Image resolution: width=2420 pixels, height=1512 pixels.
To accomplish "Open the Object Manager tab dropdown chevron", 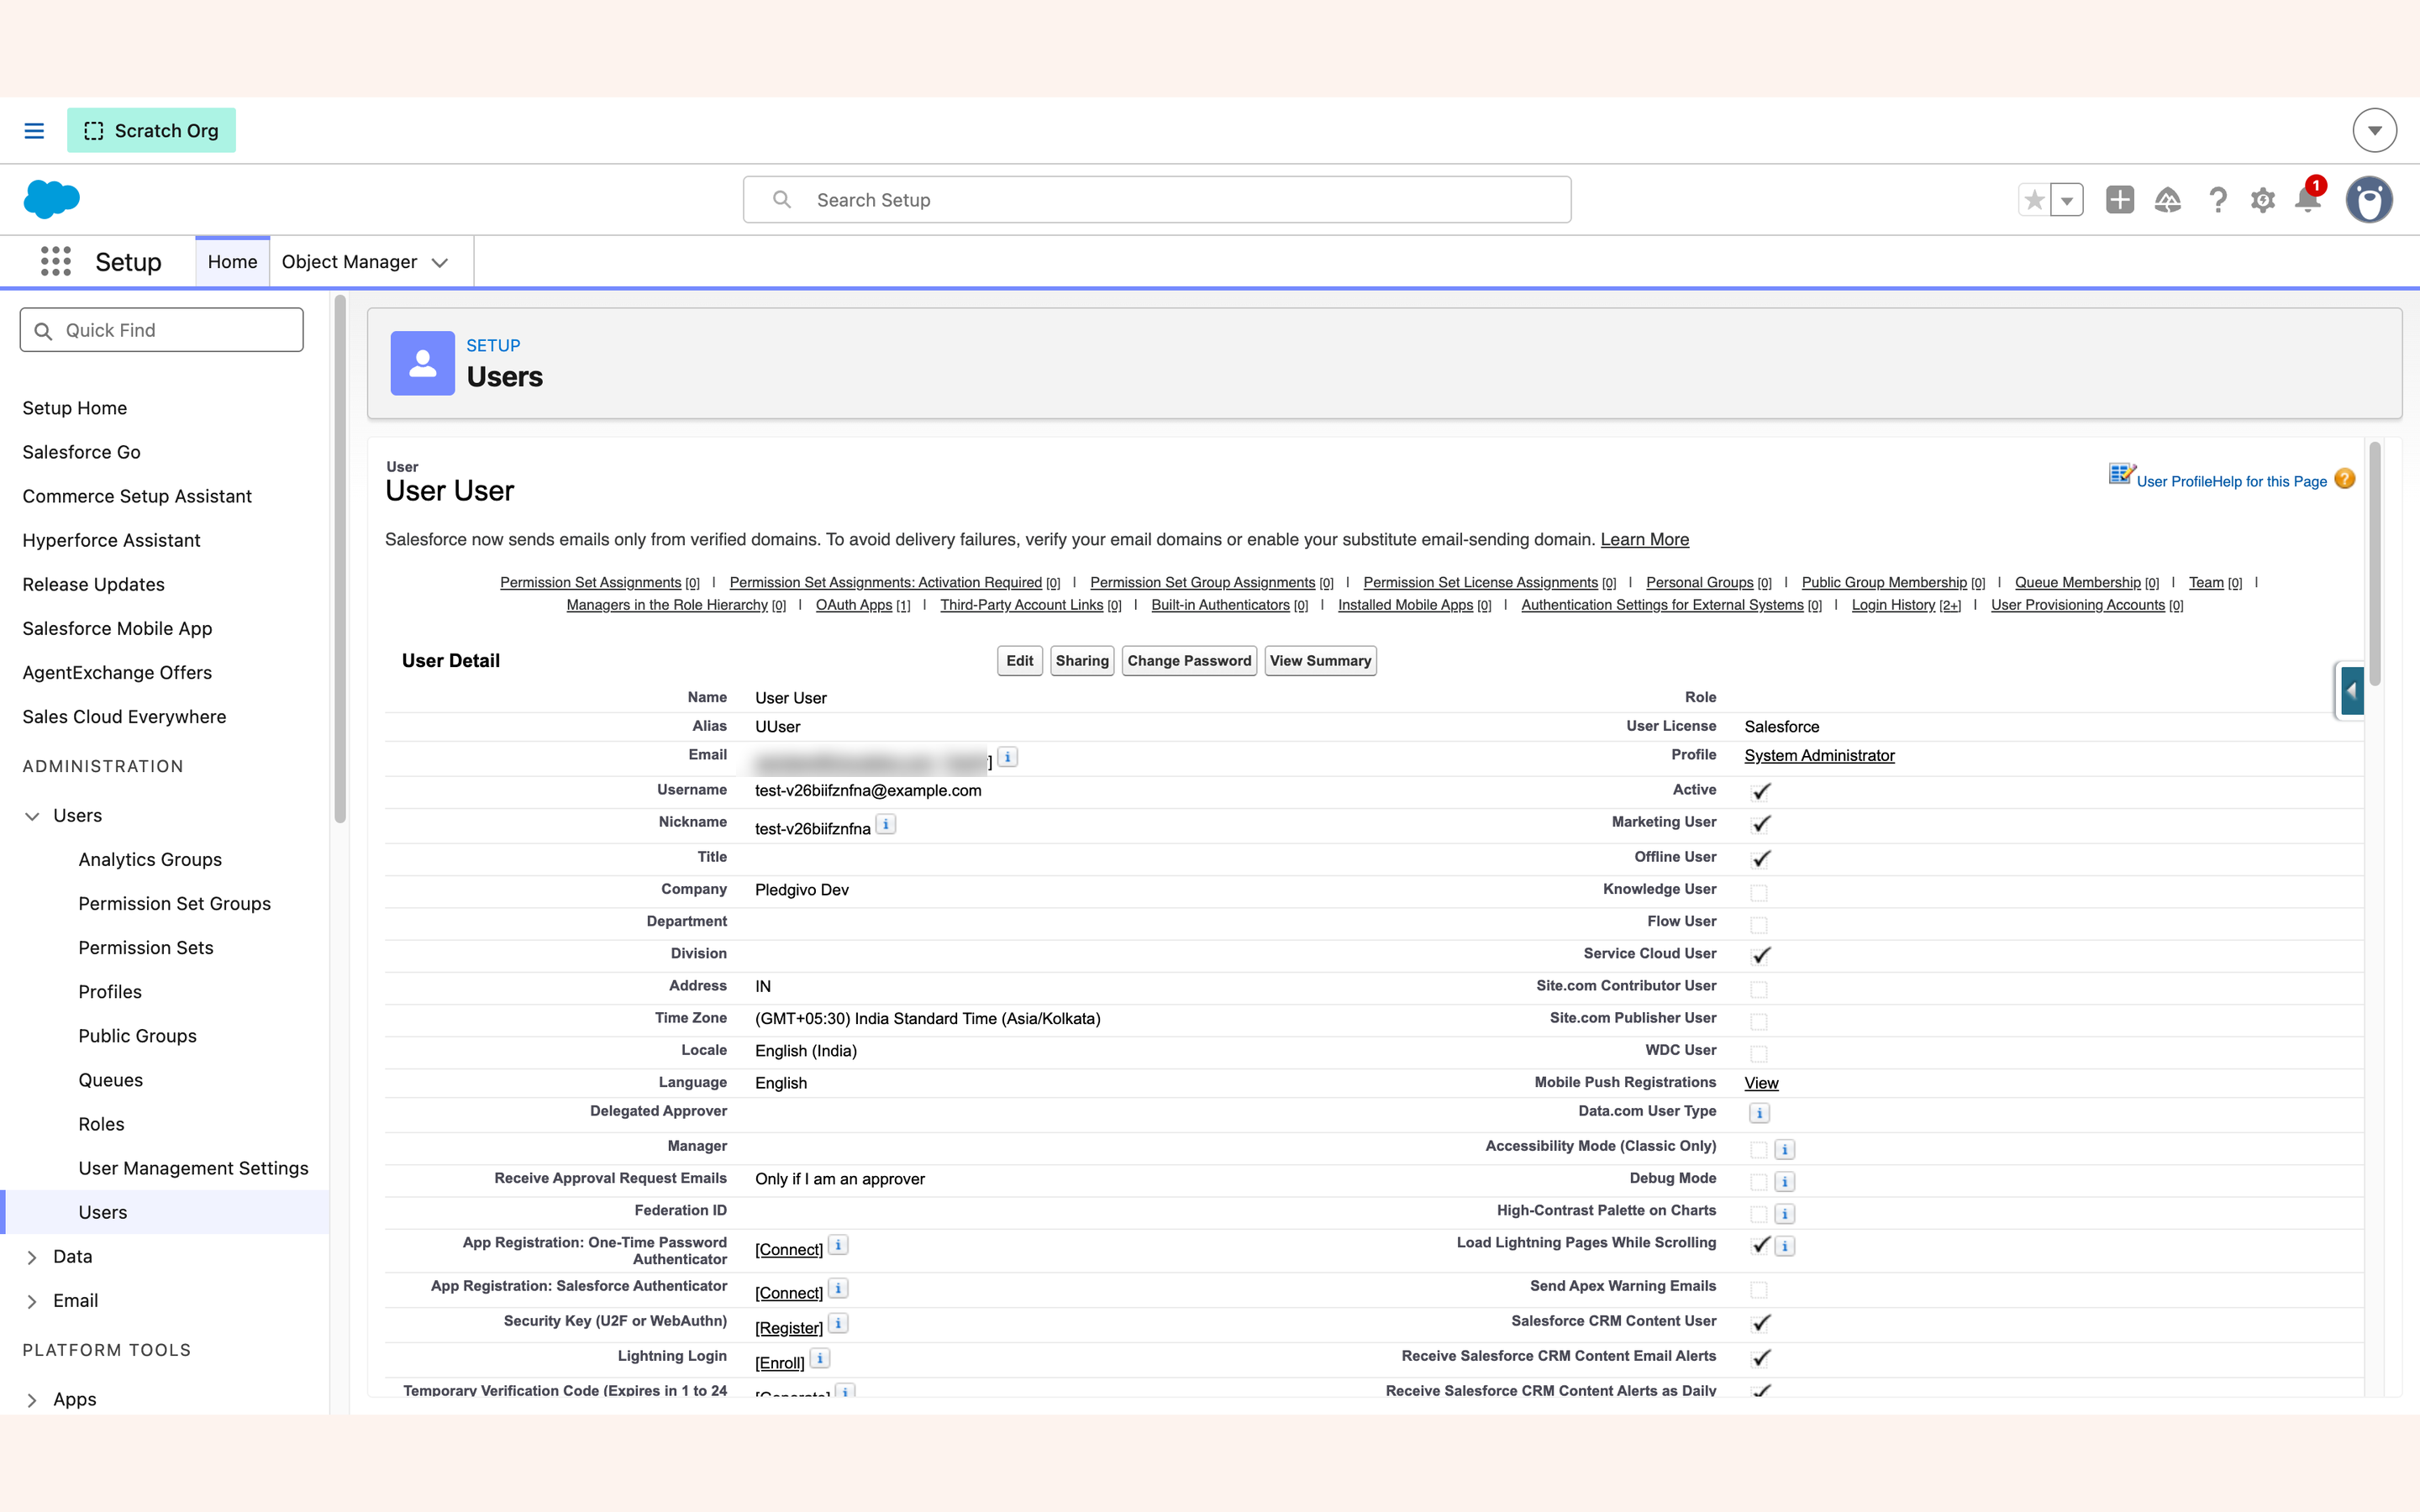I will pyautogui.click(x=440, y=262).
